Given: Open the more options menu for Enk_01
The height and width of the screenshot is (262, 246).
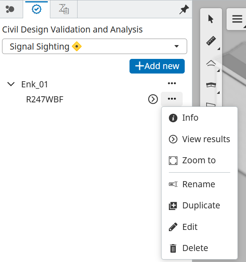Looking at the screenshot, I should pos(172,84).
